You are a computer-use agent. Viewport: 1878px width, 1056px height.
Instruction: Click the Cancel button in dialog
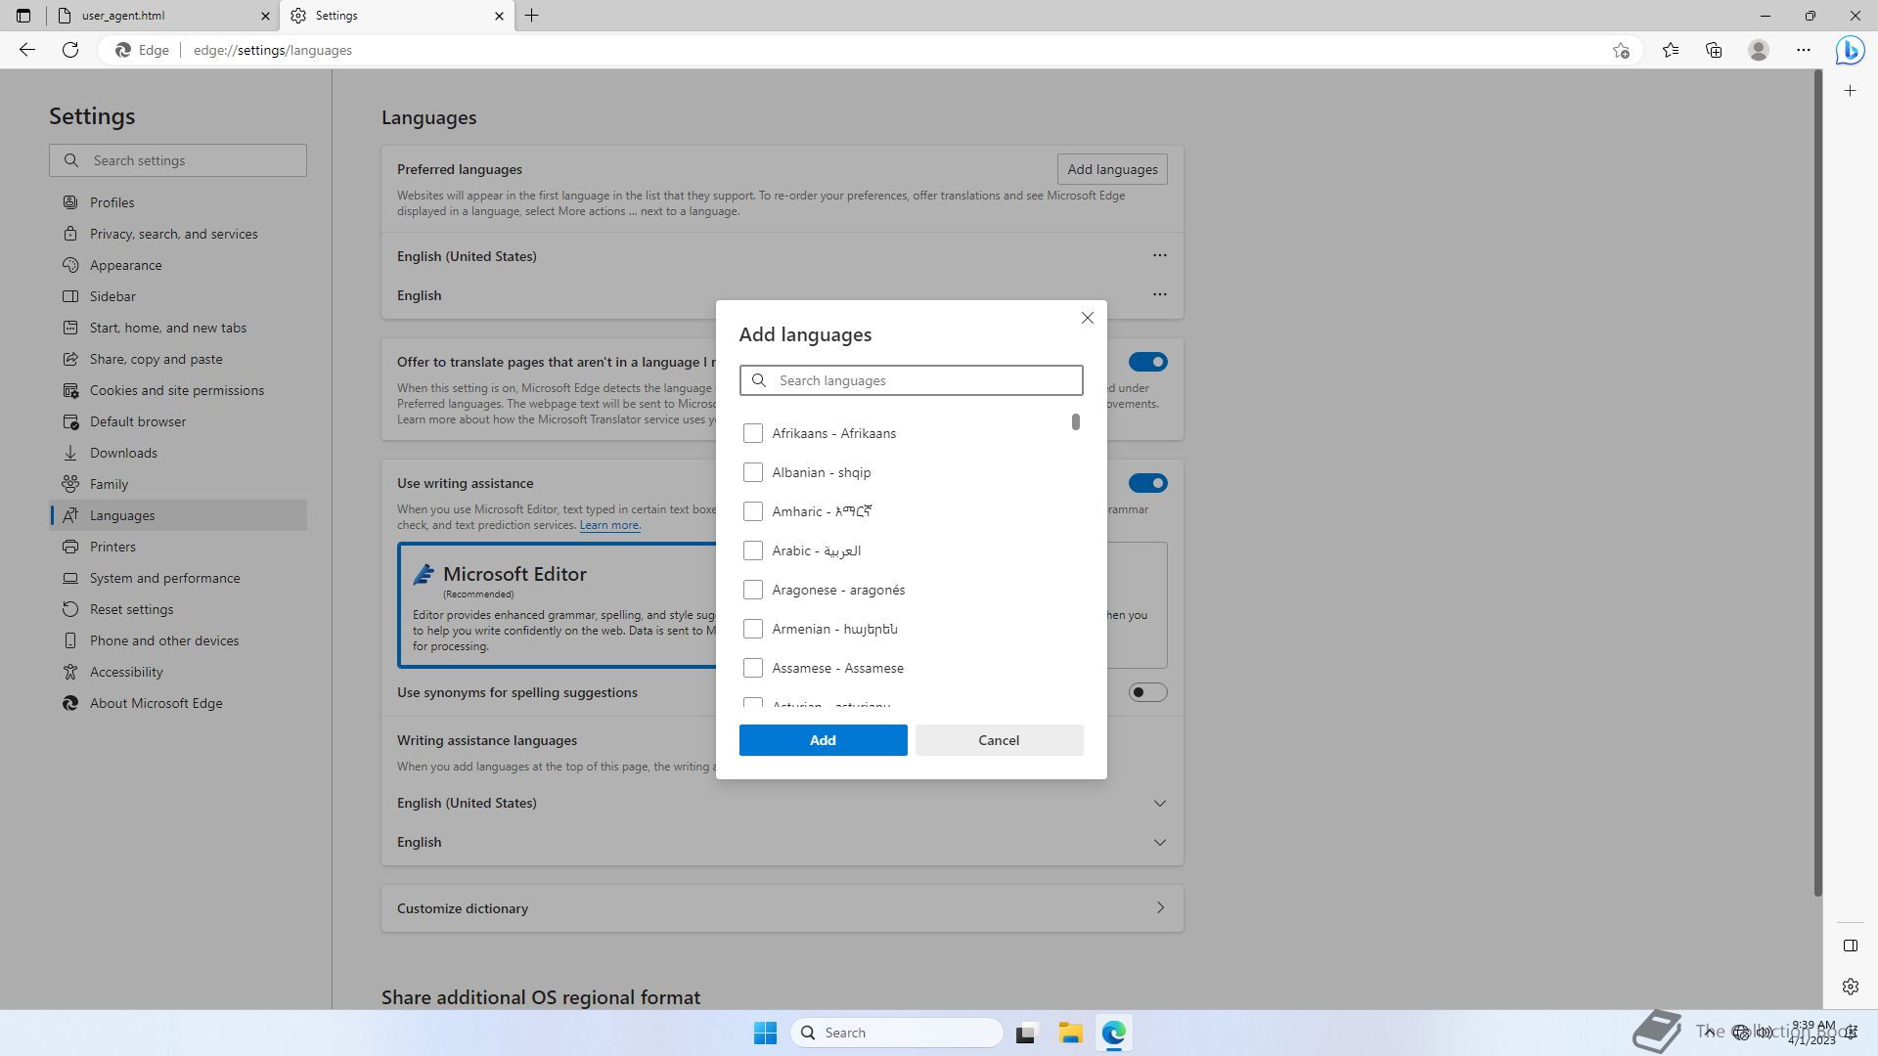tap(999, 740)
